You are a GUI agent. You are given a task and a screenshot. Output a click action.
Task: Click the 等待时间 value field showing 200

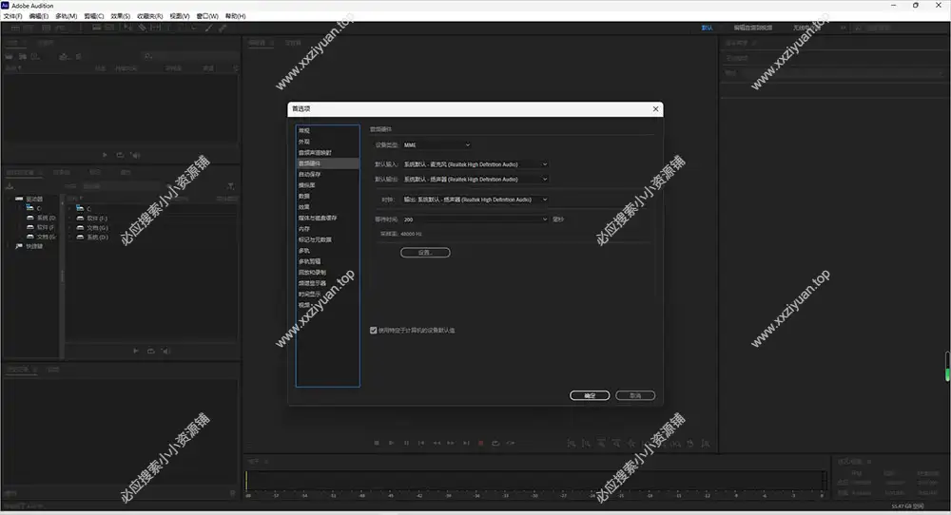click(475, 219)
